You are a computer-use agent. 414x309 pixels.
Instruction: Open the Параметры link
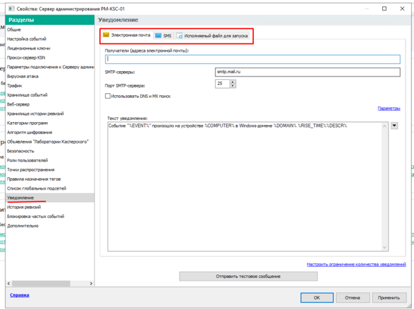point(389,108)
